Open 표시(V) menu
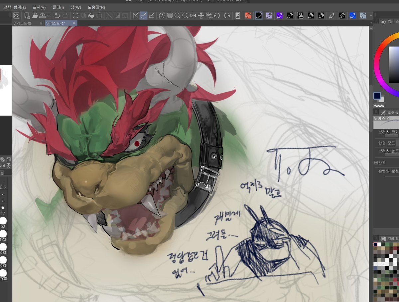Screen dimensions: 399x302 (39, 7)
